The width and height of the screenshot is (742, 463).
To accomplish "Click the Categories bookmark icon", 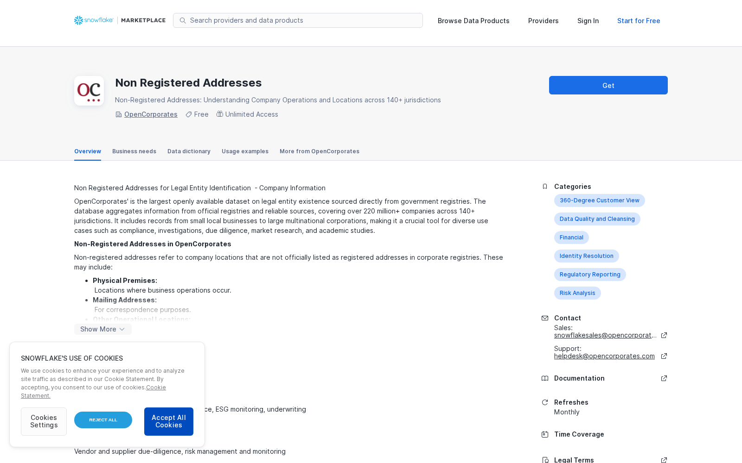I will click(x=545, y=187).
